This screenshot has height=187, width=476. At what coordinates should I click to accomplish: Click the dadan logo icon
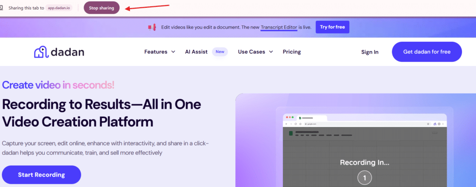pos(41,52)
